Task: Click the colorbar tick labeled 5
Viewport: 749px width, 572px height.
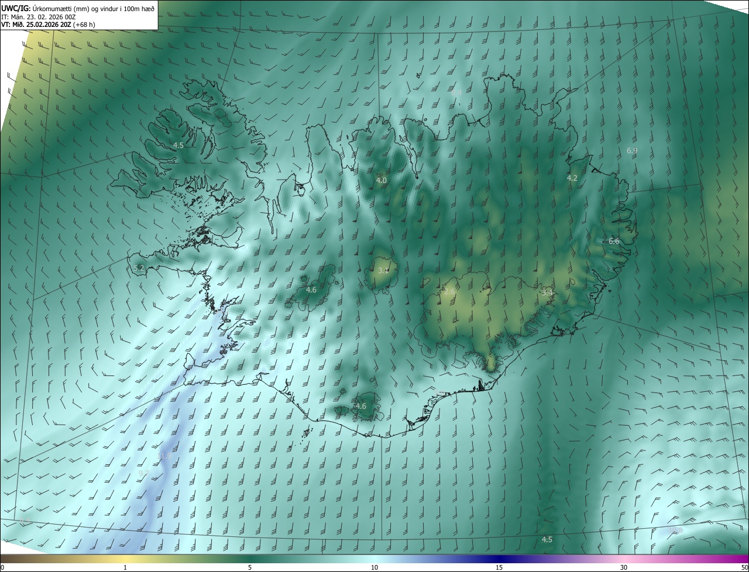Action: (x=250, y=567)
